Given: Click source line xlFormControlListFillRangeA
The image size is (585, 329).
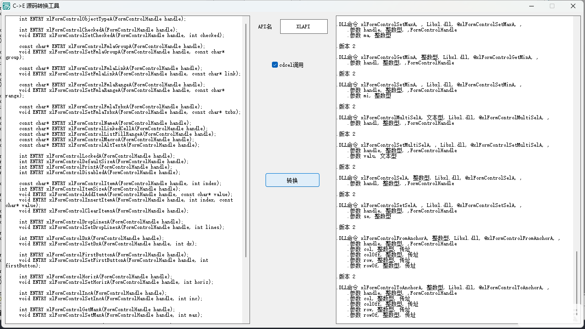Looking at the screenshot, I should click(117, 134).
